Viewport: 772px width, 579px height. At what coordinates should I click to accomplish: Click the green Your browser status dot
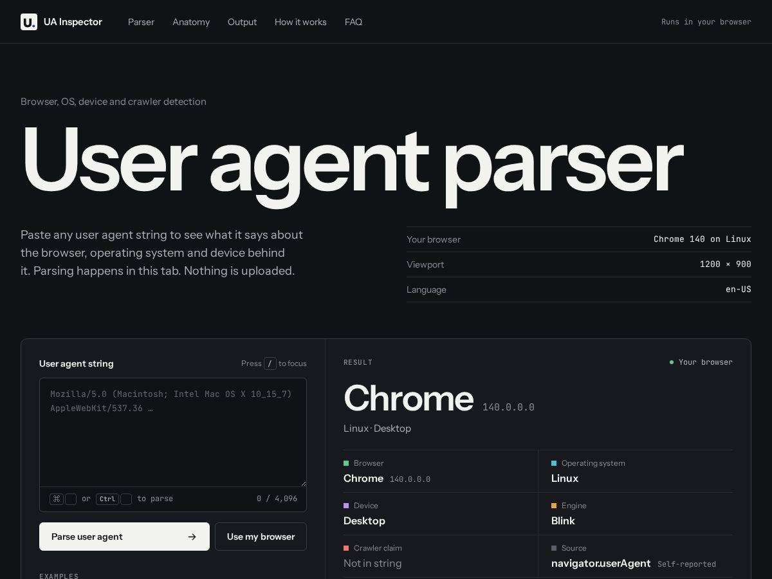click(672, 362)
